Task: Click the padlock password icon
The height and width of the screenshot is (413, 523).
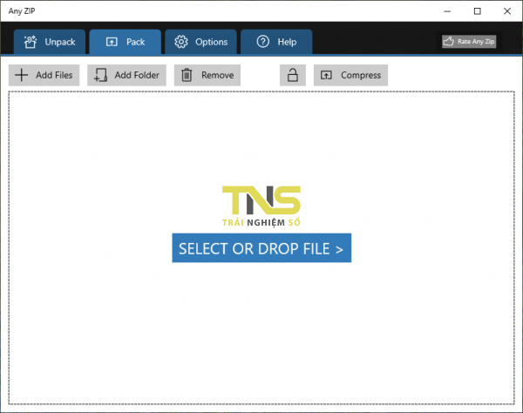Action: click(293, 75)
